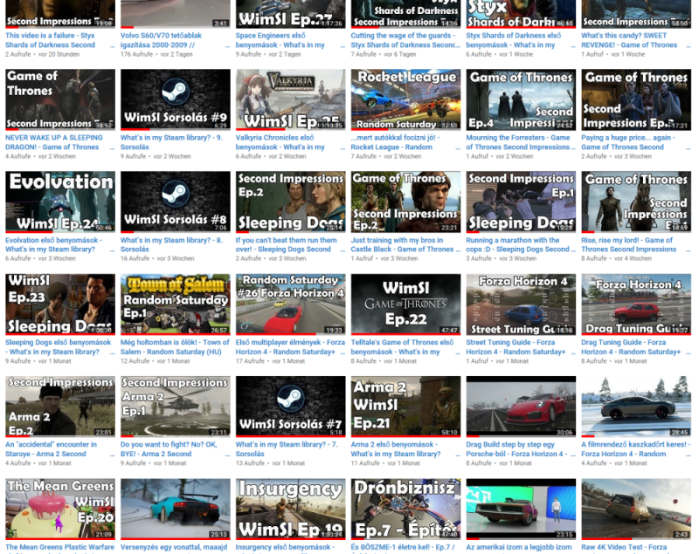
Task: Open the Drónbiznisz Ep.7 thumbnail
Action: tap(405, 509)
